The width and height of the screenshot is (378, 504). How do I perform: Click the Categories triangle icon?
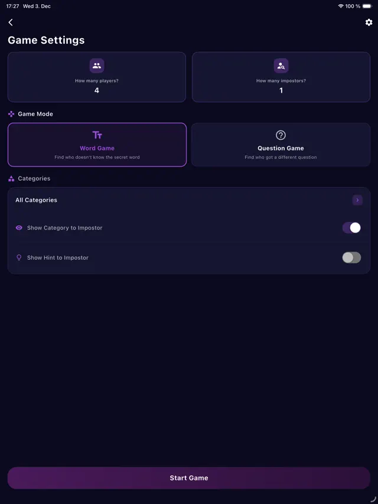tap(10, 178)
